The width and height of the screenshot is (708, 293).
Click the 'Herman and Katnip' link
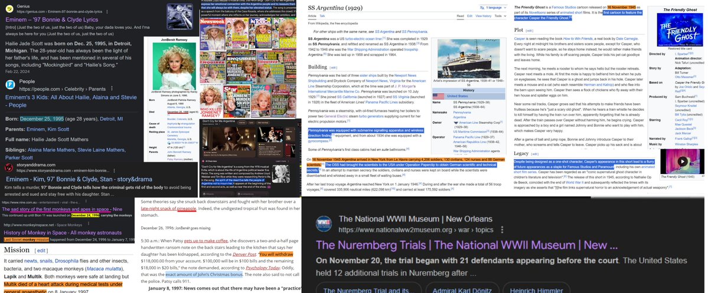coord(599,84)
